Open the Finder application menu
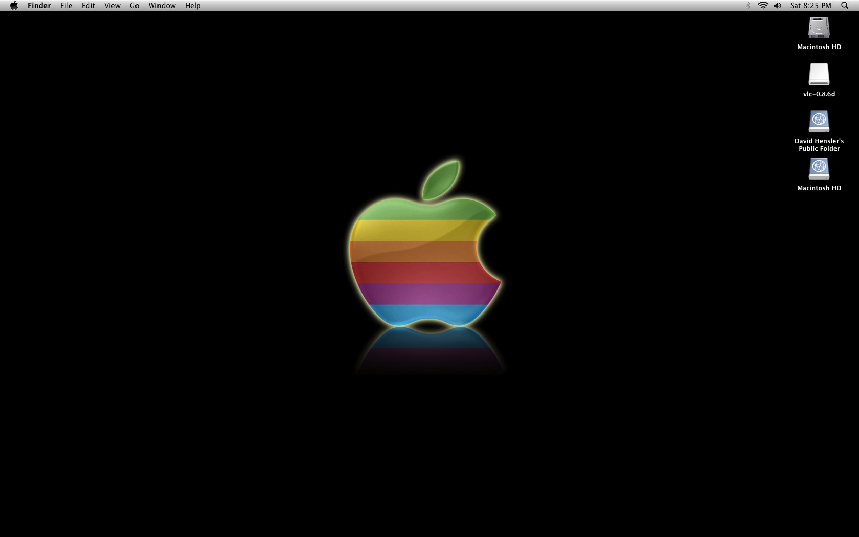This screenshot has width=859, height=537. 39,6
